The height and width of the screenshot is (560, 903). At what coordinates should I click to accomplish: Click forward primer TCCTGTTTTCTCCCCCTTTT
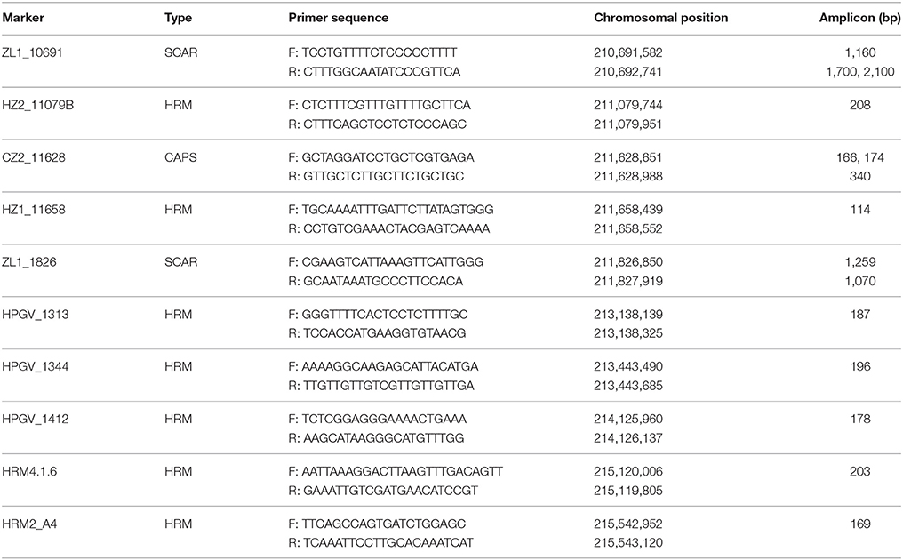[380, 53]
